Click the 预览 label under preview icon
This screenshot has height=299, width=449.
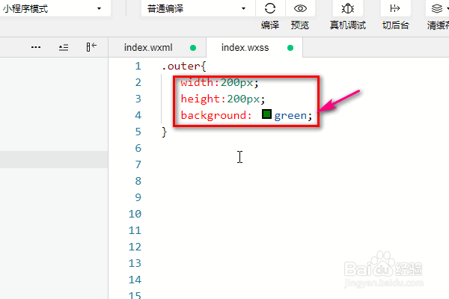coord(300,25)
